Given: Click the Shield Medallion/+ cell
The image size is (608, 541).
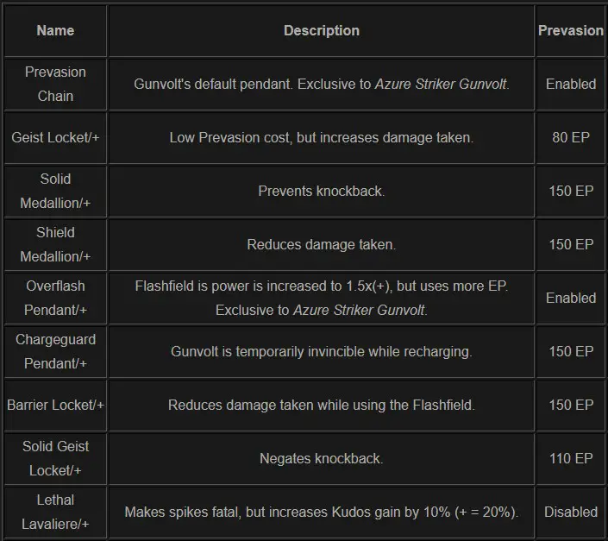Looking at the screenshot, I should click(x=55, y=245).
